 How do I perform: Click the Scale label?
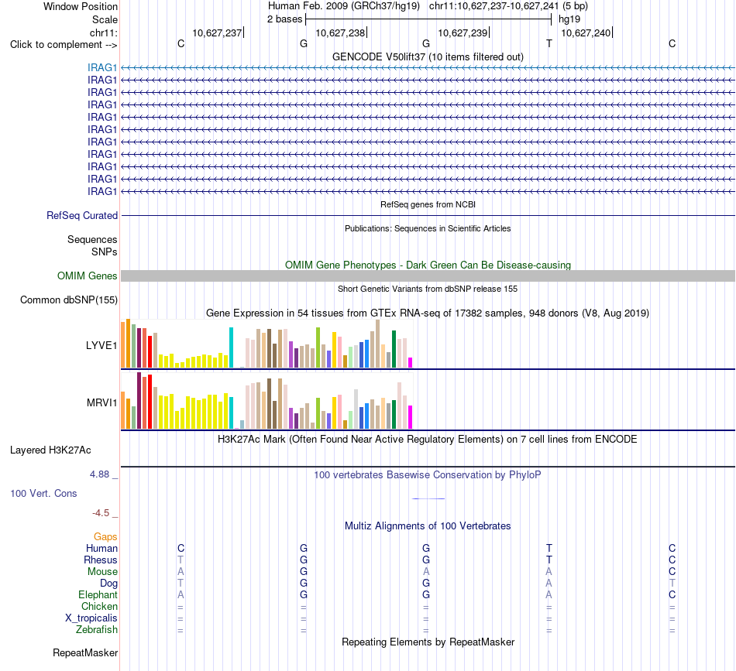[105, 19]
